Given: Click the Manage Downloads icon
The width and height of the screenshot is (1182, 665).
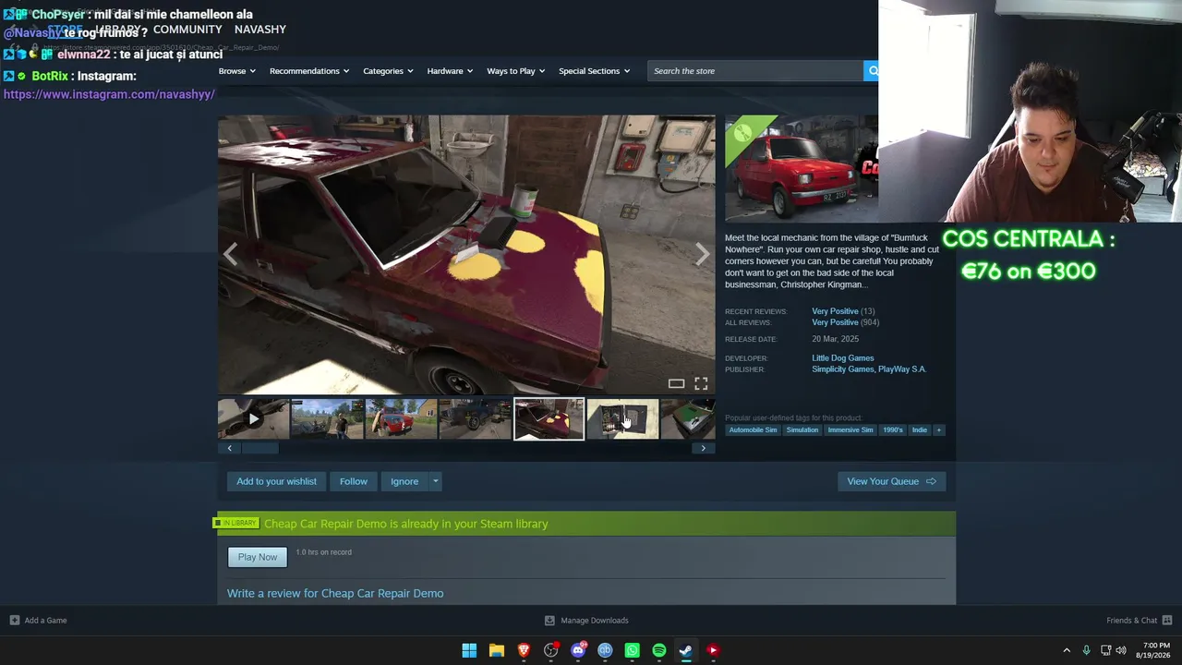Looking at the screenshot, I should 549,621.
